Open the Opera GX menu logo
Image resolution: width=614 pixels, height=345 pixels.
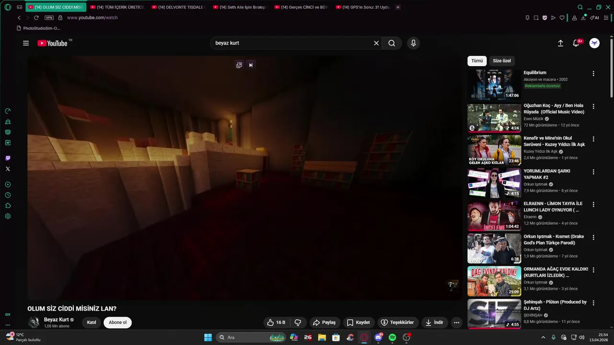tap(8, 7)
